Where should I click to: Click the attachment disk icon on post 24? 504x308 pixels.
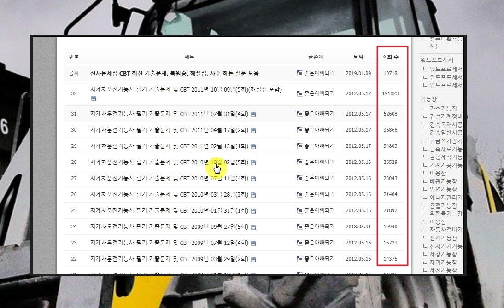click(x=253, y=227)
